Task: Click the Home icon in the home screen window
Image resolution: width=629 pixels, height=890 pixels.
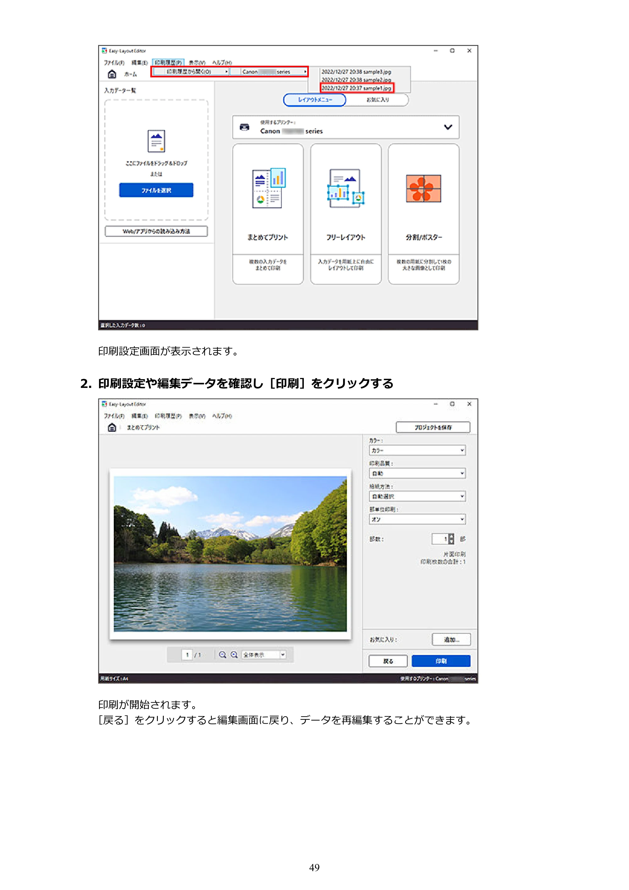Action: 112,74
